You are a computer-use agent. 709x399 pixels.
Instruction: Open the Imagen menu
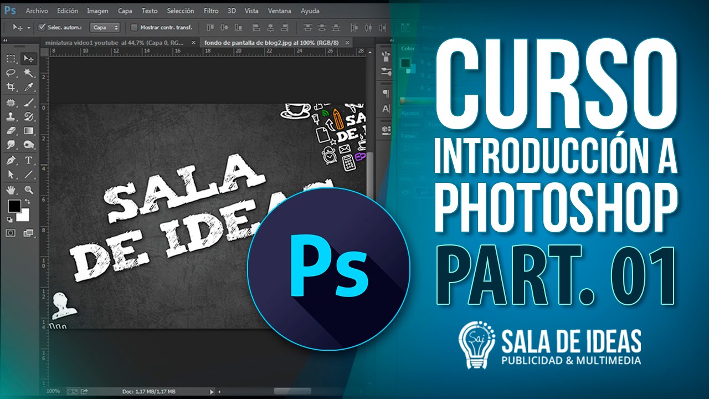97,11
